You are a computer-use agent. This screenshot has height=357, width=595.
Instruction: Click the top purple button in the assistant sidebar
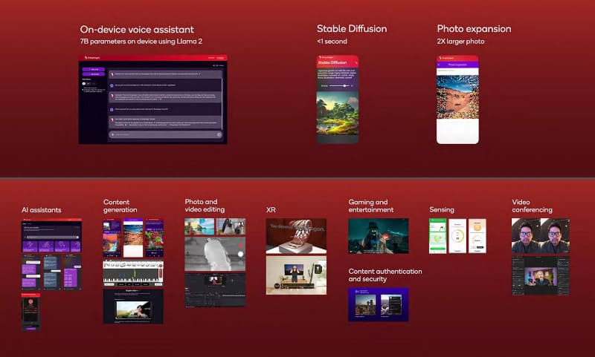(x=94, y=70)
